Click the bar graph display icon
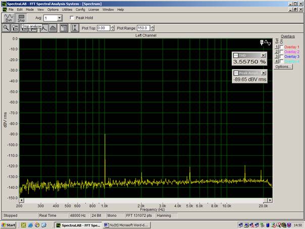This screenshot has height=229, width=305. click(53, 28)
